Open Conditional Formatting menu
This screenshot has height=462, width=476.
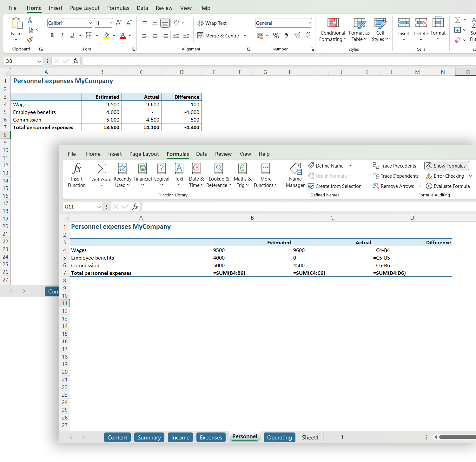point(333,30)
